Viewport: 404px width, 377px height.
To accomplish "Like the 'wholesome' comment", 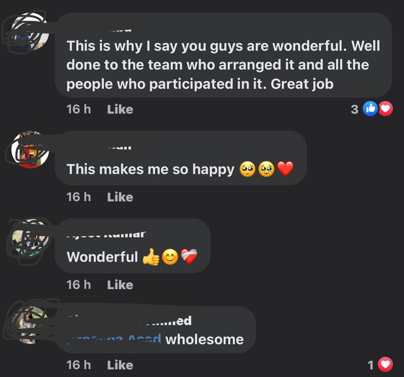I will pyautogui.click(x=120, y=365).
